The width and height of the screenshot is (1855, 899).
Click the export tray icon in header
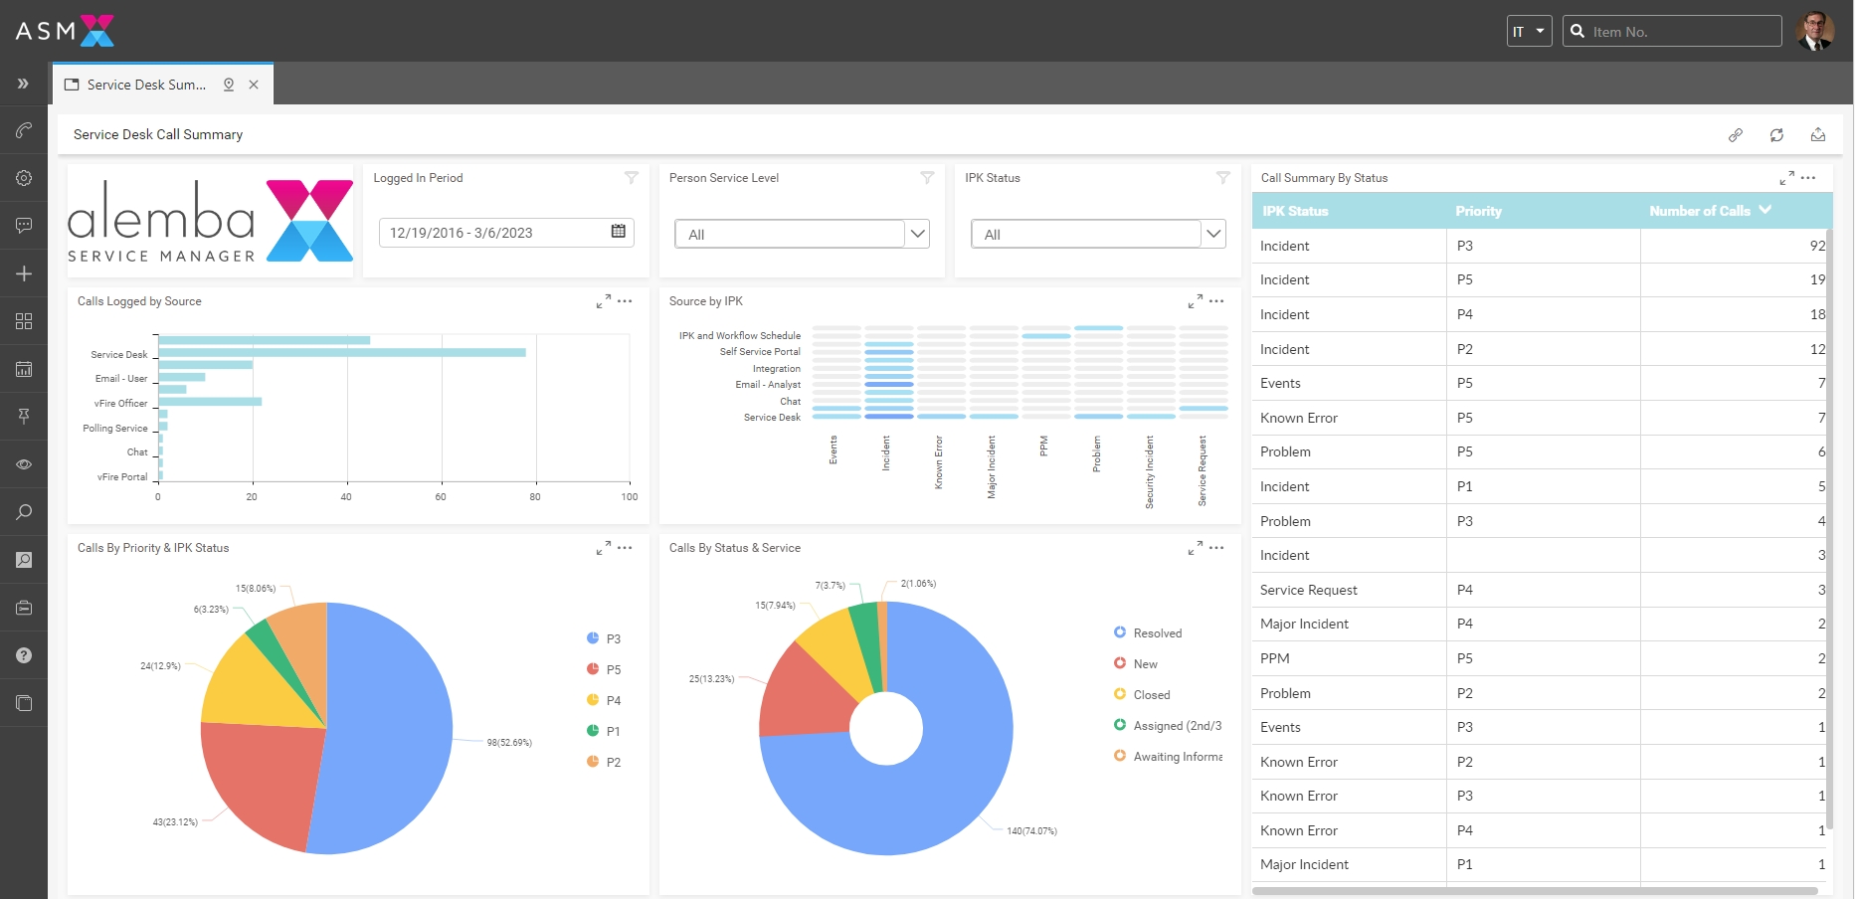pos(1817,135)
